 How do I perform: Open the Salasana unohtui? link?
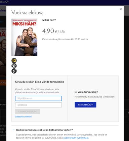click(24, 116)
